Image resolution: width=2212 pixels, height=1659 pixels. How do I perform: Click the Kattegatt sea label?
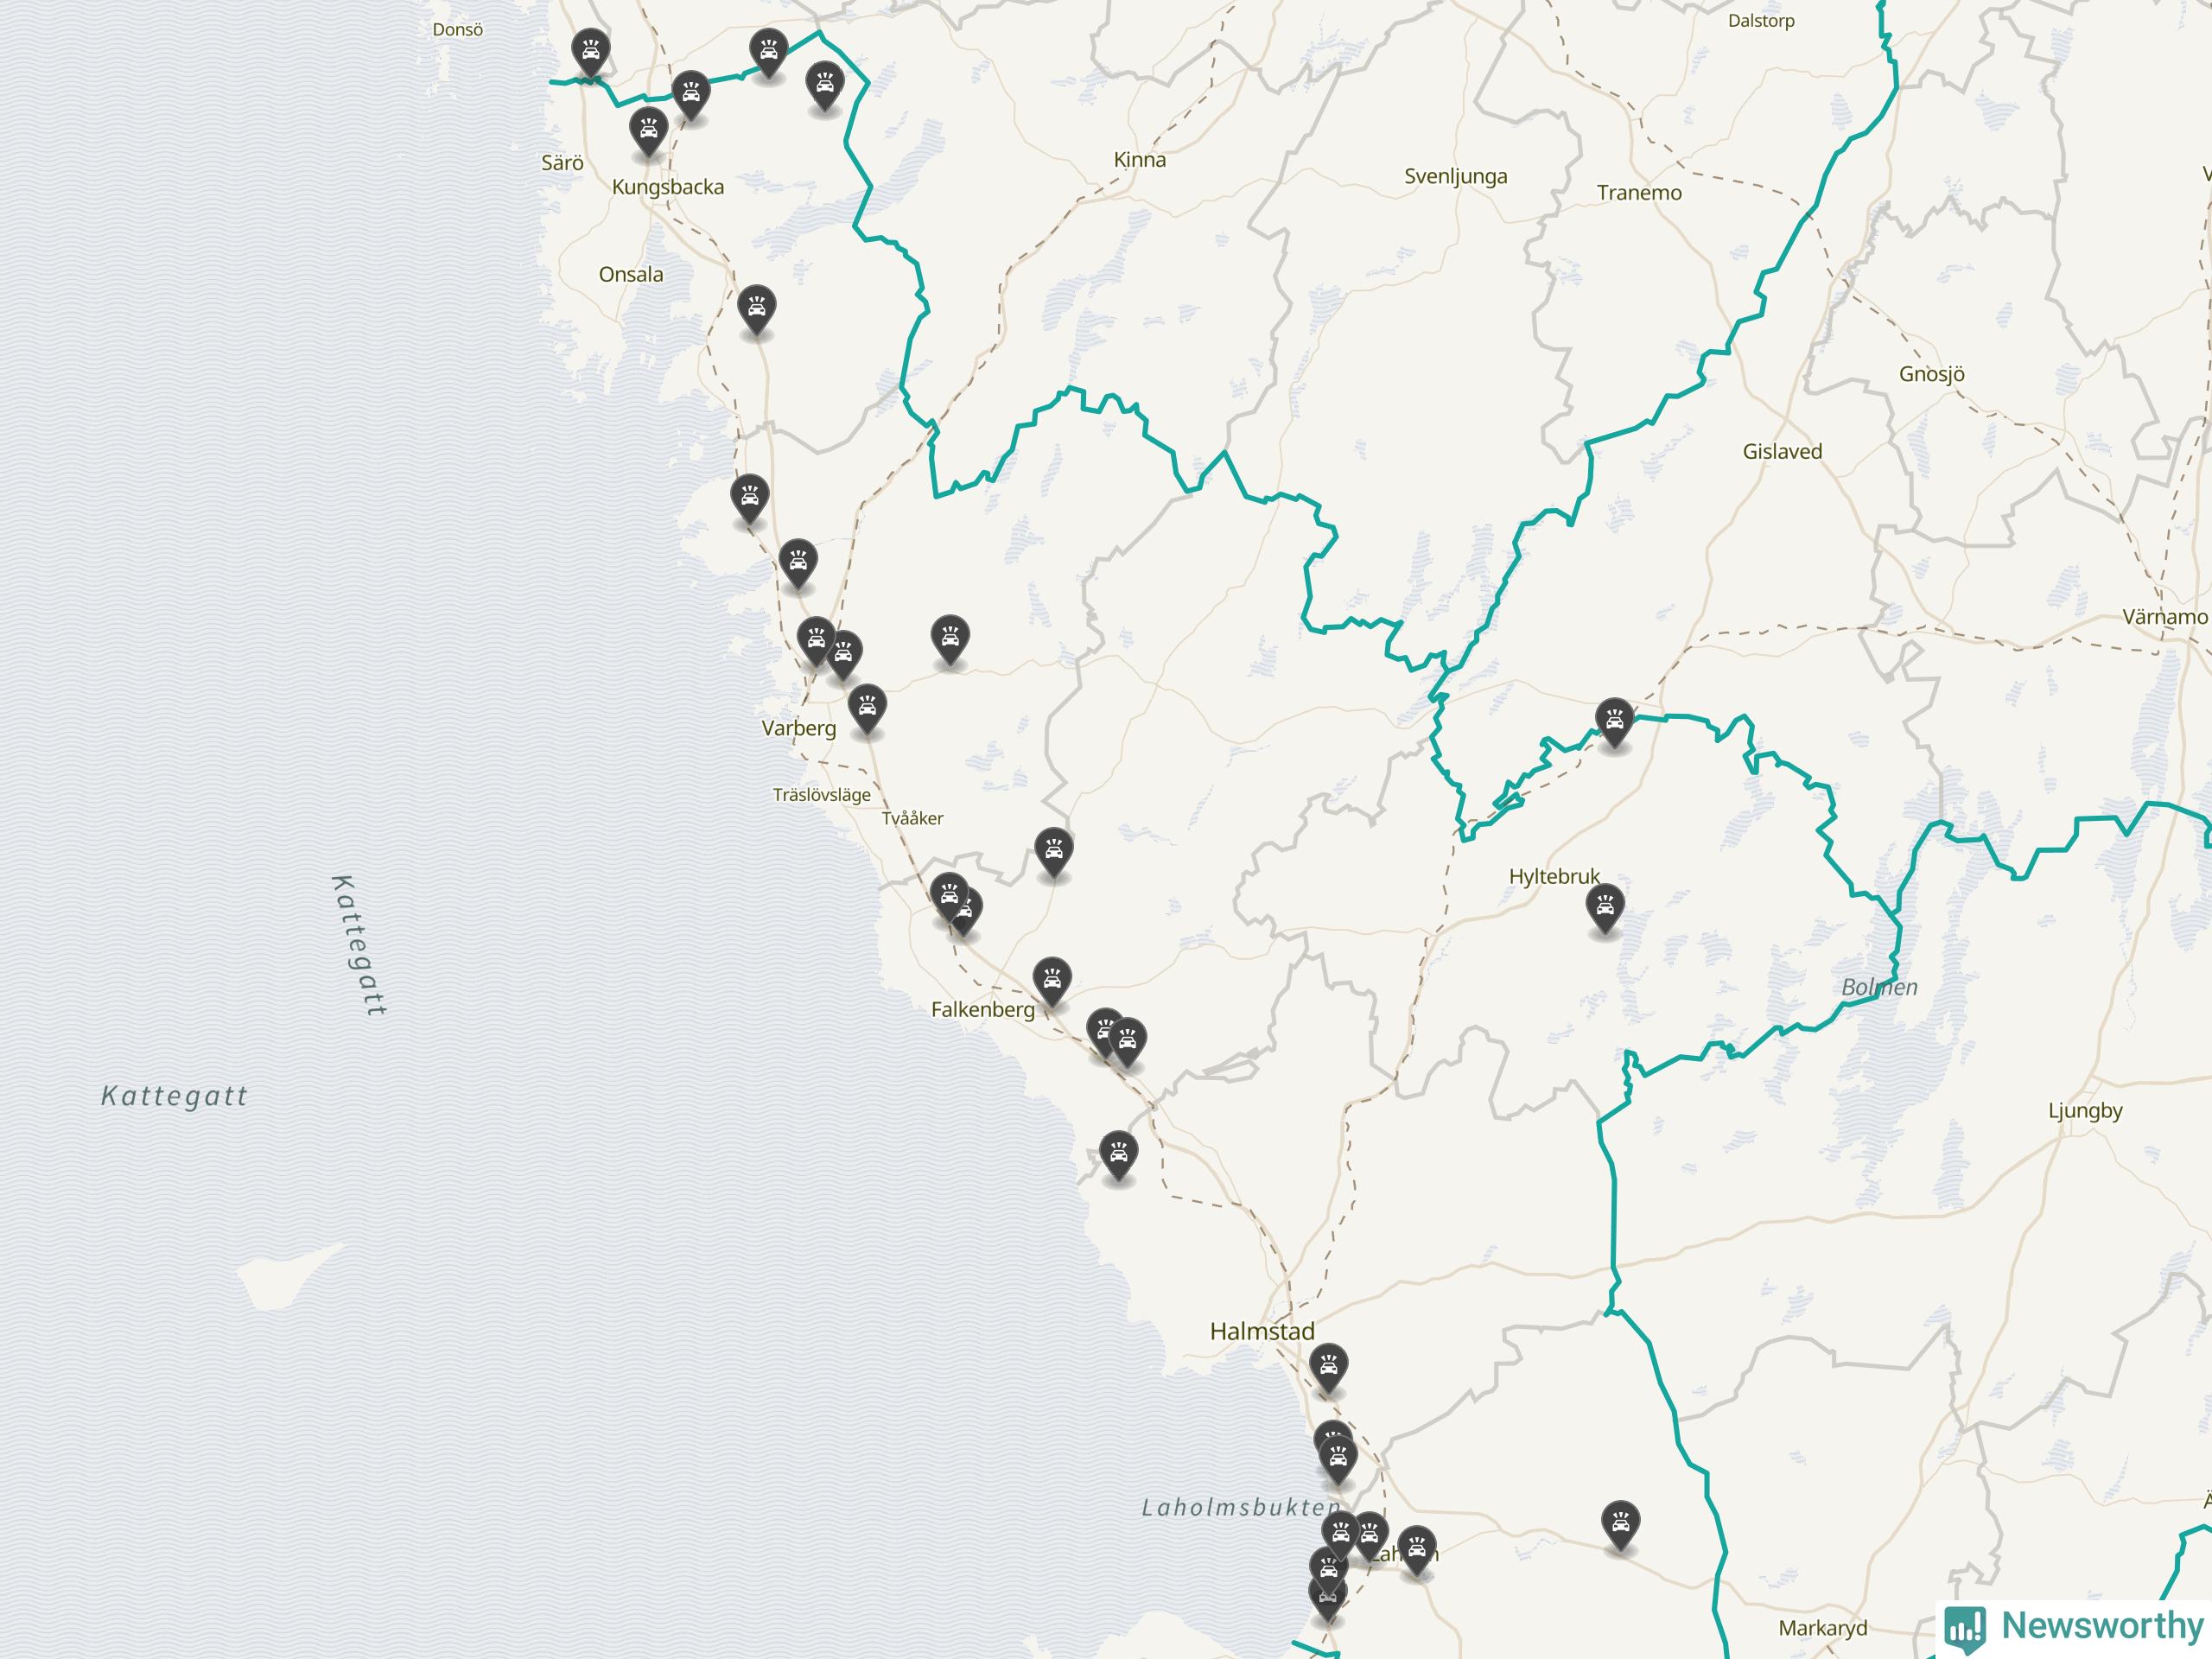click(x=174, y=1096)
